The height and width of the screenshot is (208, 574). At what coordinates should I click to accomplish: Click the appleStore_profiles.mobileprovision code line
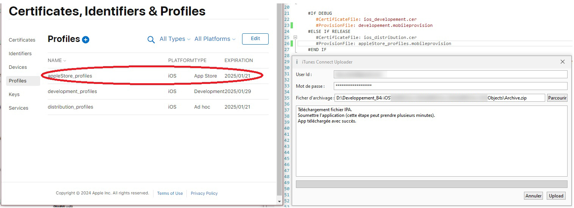pyautogui.click(x=383, y=43)
